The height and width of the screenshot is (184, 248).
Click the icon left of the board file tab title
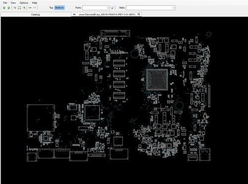tap(74, 14)
